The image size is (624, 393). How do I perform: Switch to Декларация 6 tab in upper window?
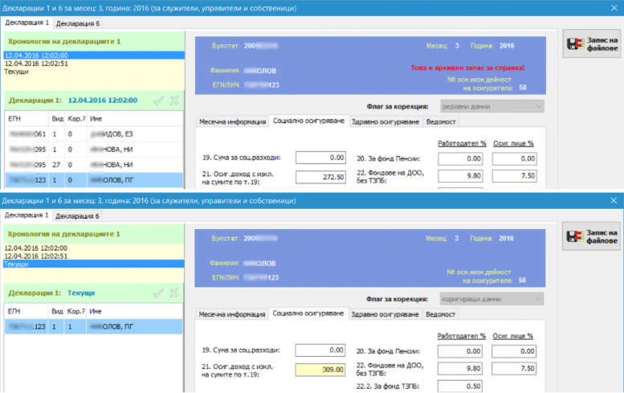coord(78,23)
